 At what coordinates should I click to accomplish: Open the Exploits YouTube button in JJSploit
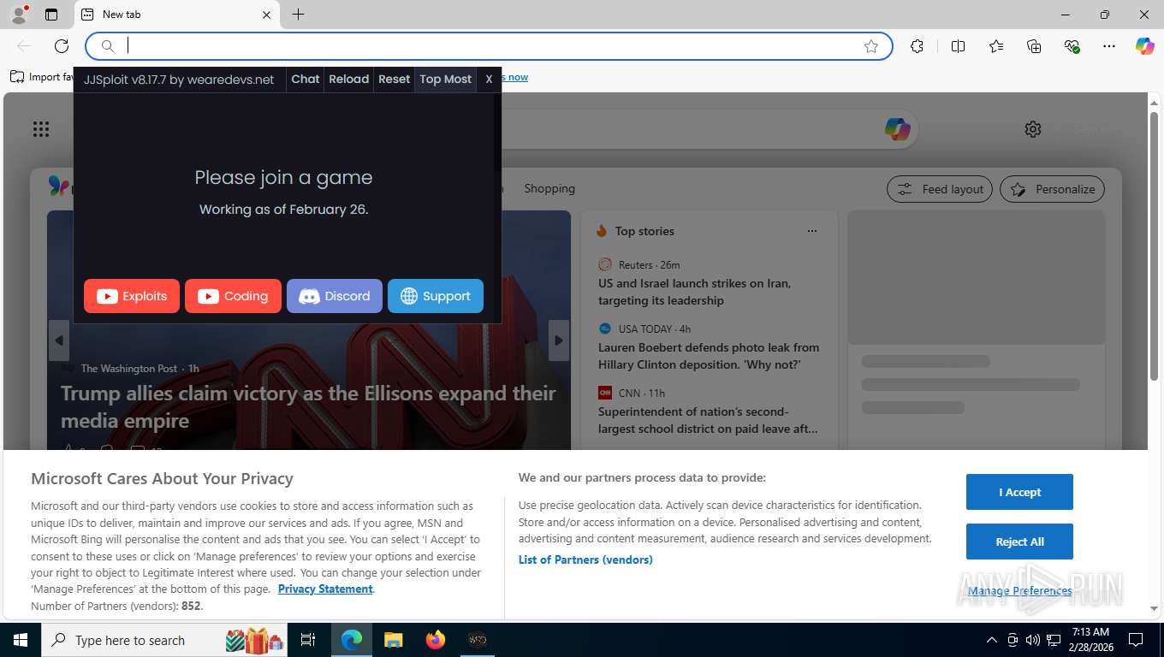click(132, 296)
